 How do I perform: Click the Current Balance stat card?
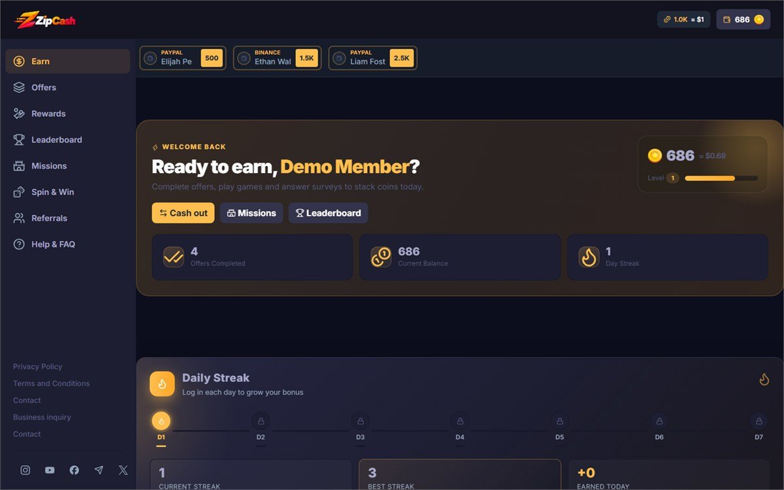click(460, 257)
